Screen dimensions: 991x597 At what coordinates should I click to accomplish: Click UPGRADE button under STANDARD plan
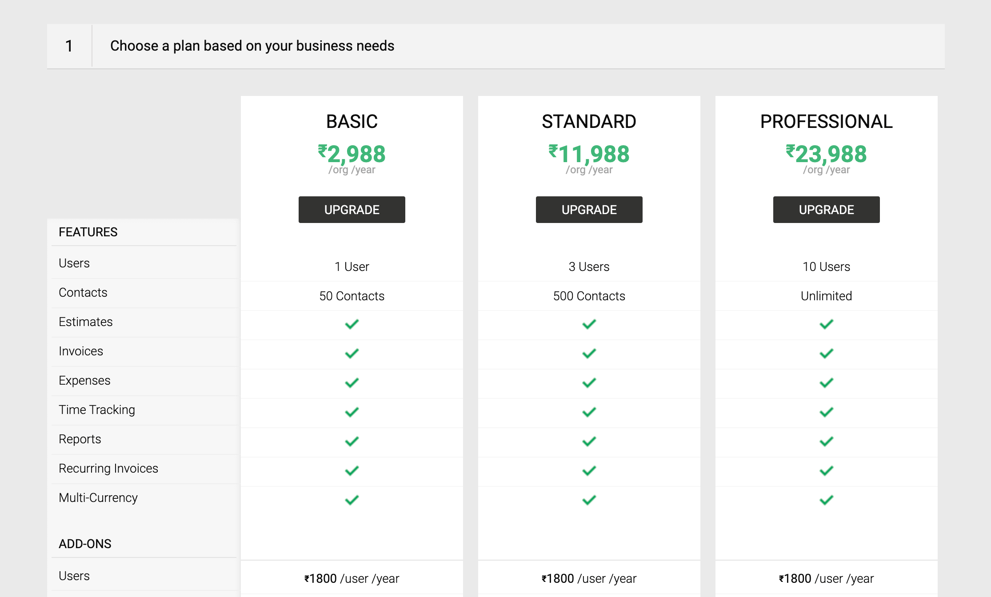tap(589, 210)
